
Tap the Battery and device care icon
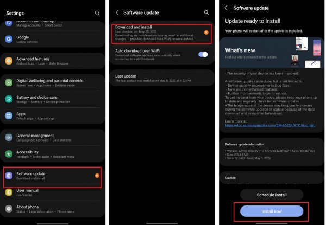coord(9,99)
